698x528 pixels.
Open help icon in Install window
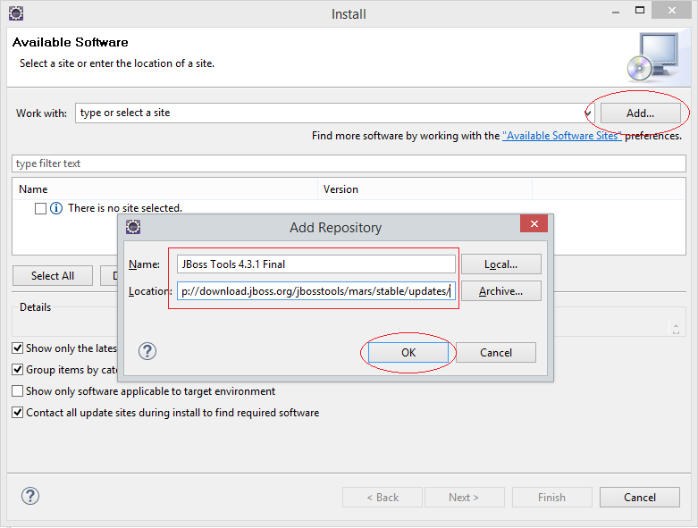(30, 496)
